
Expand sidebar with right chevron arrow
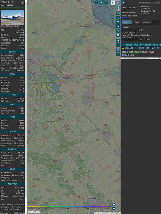click(118, 3)
